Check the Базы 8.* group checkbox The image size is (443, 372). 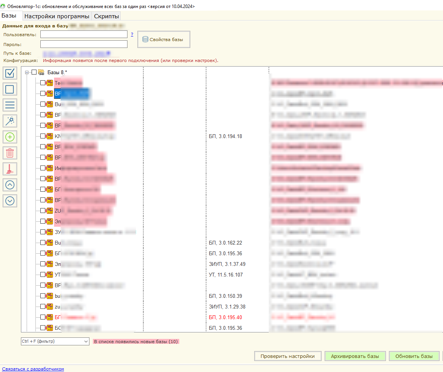click(34, 72)
